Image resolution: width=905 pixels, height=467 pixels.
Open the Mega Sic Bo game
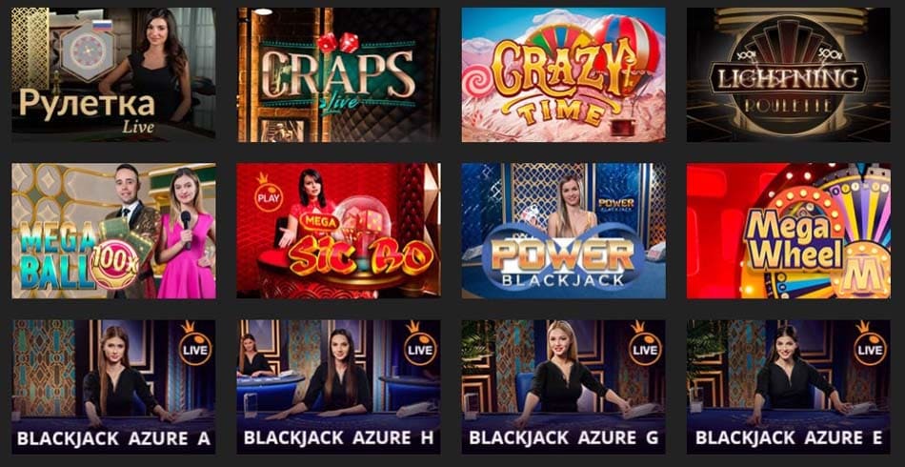(x=339, y=231)
